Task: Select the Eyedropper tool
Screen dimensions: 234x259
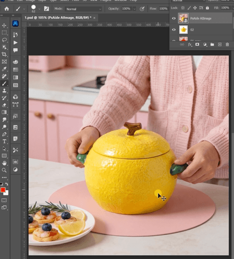Action: coord(4,69)
